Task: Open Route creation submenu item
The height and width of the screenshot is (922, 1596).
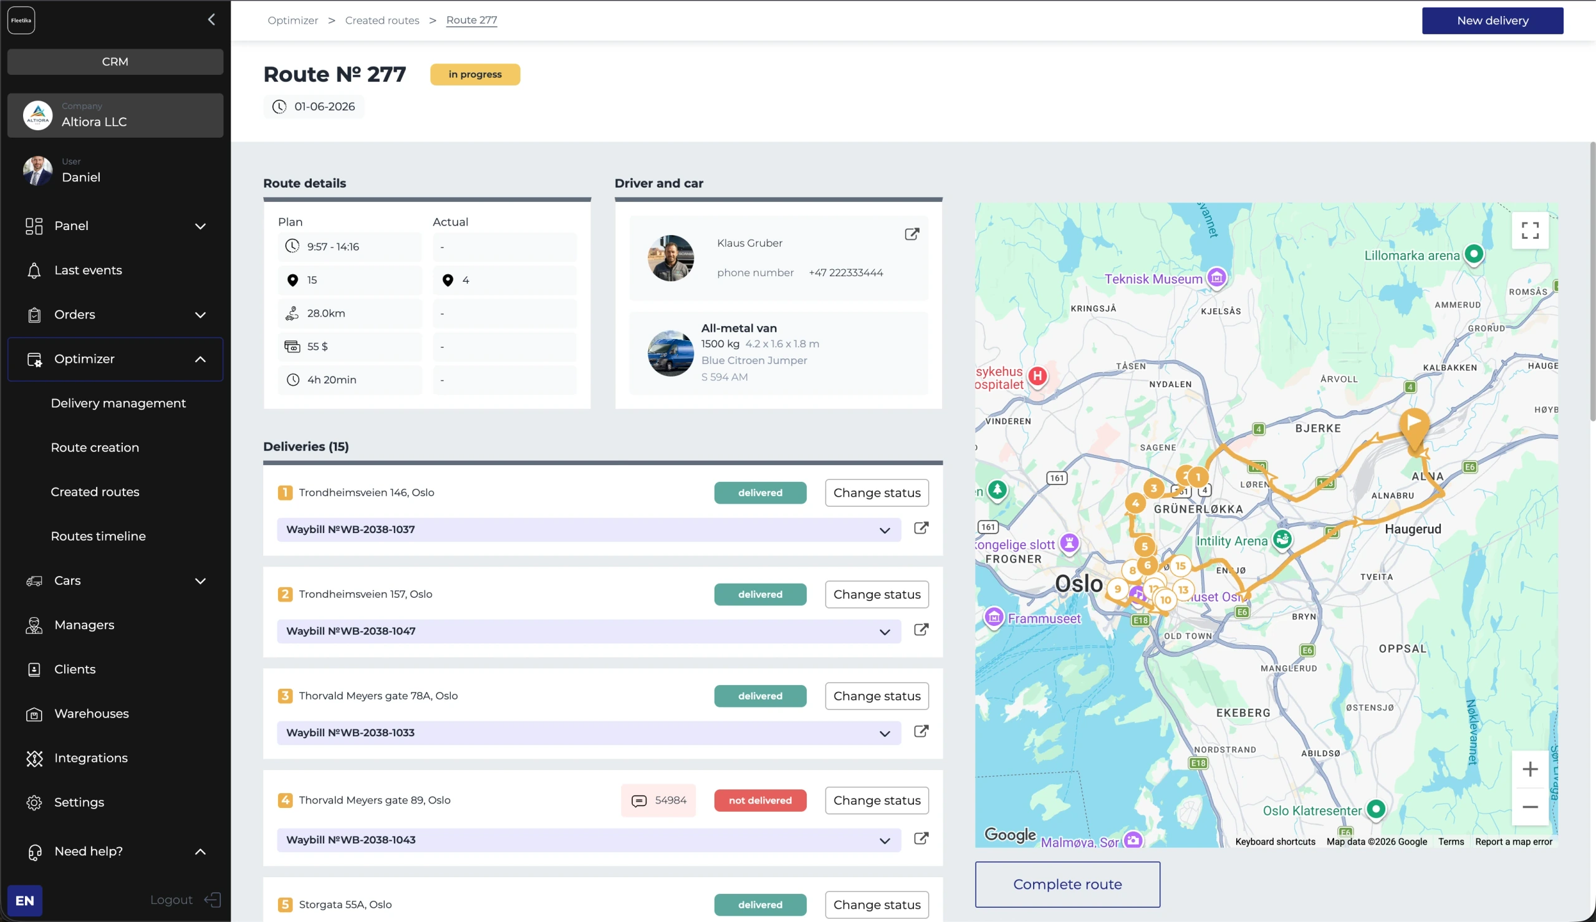Action: tap(95, 448)
